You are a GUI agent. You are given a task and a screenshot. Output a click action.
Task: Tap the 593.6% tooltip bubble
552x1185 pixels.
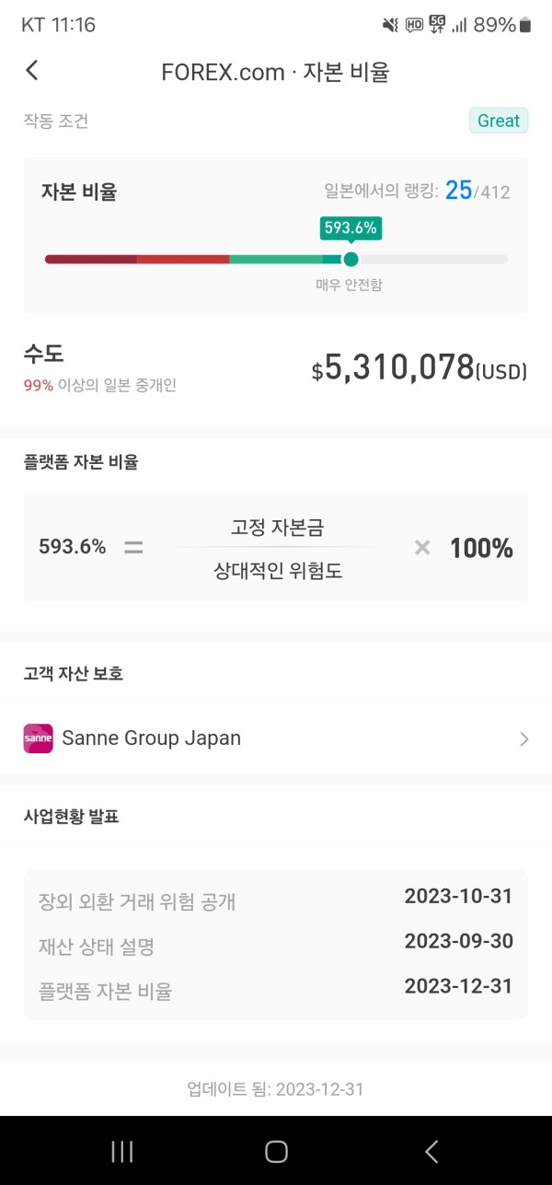351,228
